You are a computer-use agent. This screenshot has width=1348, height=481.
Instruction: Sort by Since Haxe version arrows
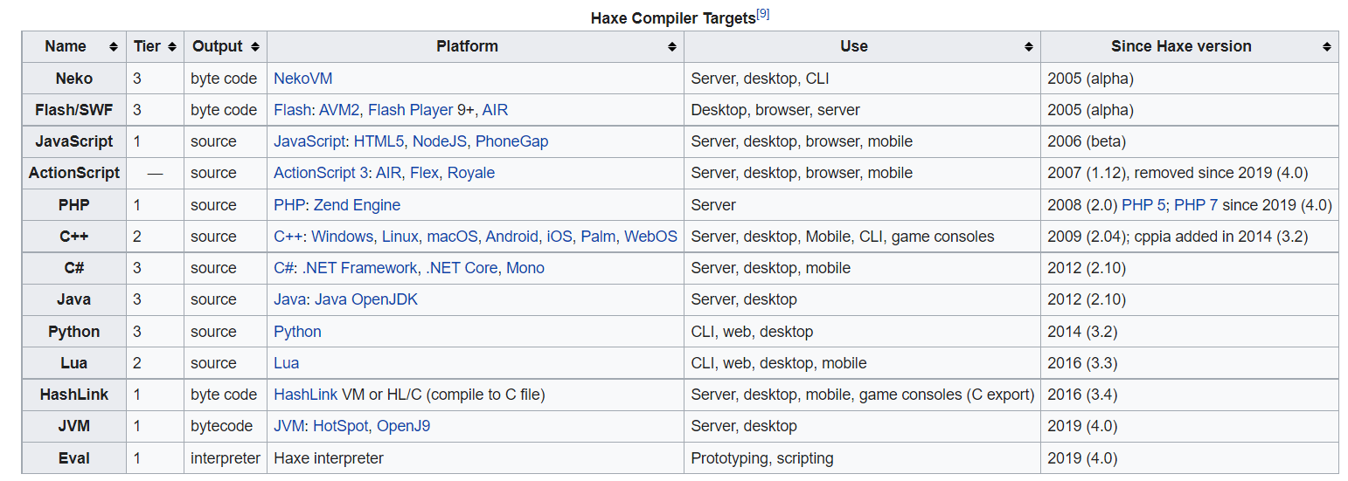pyautogui.click(x=1327, y=47)
